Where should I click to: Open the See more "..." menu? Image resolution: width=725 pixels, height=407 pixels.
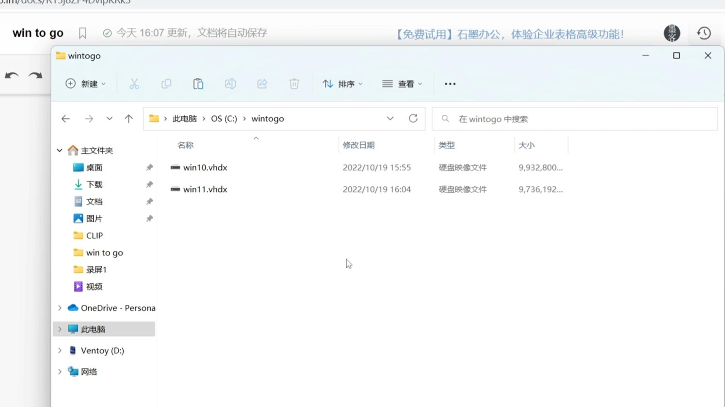[x=449, y=84]
